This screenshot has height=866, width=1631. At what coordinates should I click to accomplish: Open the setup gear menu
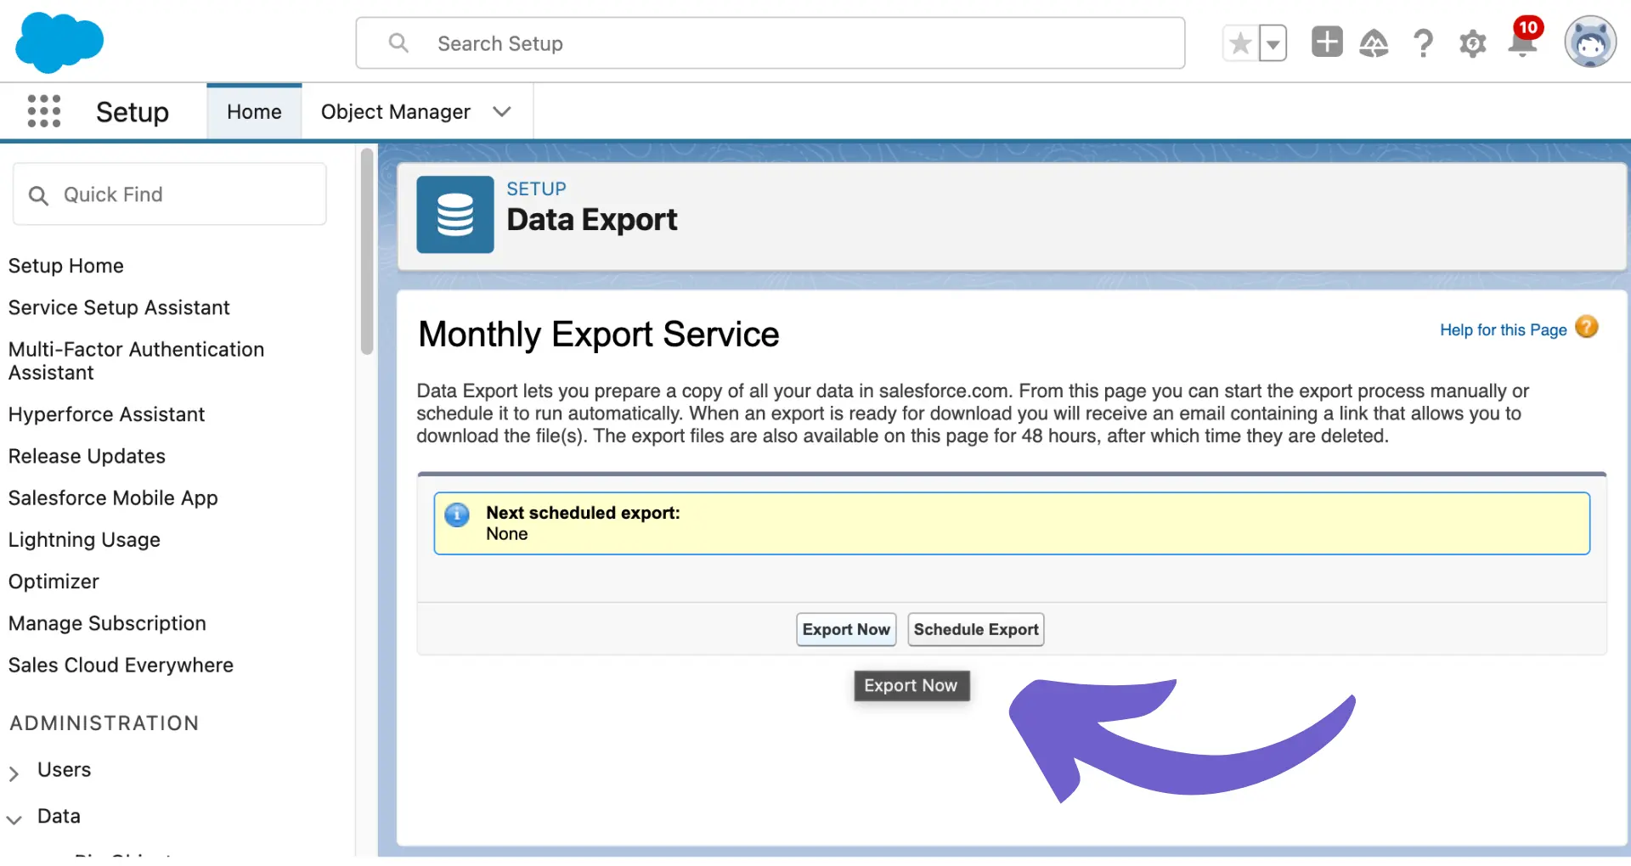[x=1472, y=43]
